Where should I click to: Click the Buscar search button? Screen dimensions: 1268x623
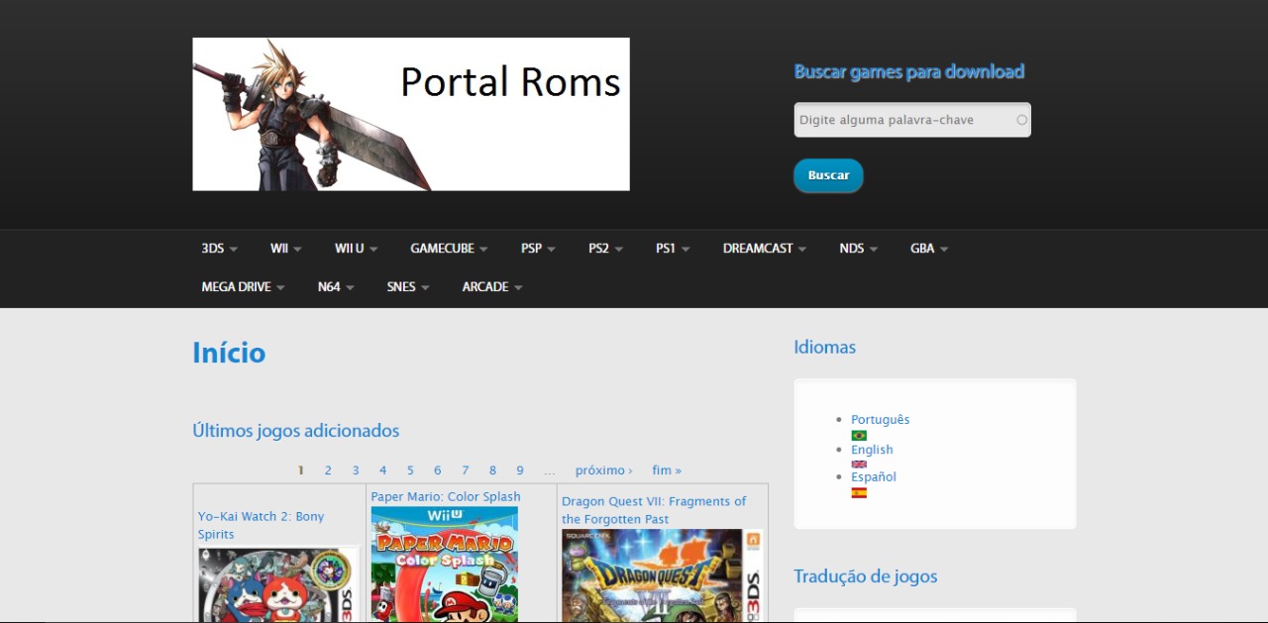(x=828, y=175)
